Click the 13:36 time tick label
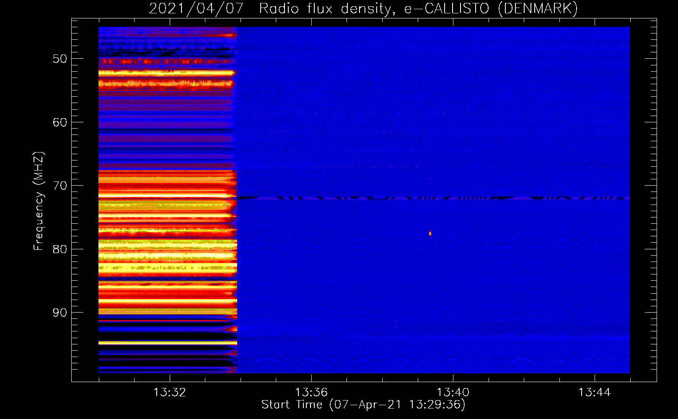Screen dimensions: 678x419 [x=311, y=393]
